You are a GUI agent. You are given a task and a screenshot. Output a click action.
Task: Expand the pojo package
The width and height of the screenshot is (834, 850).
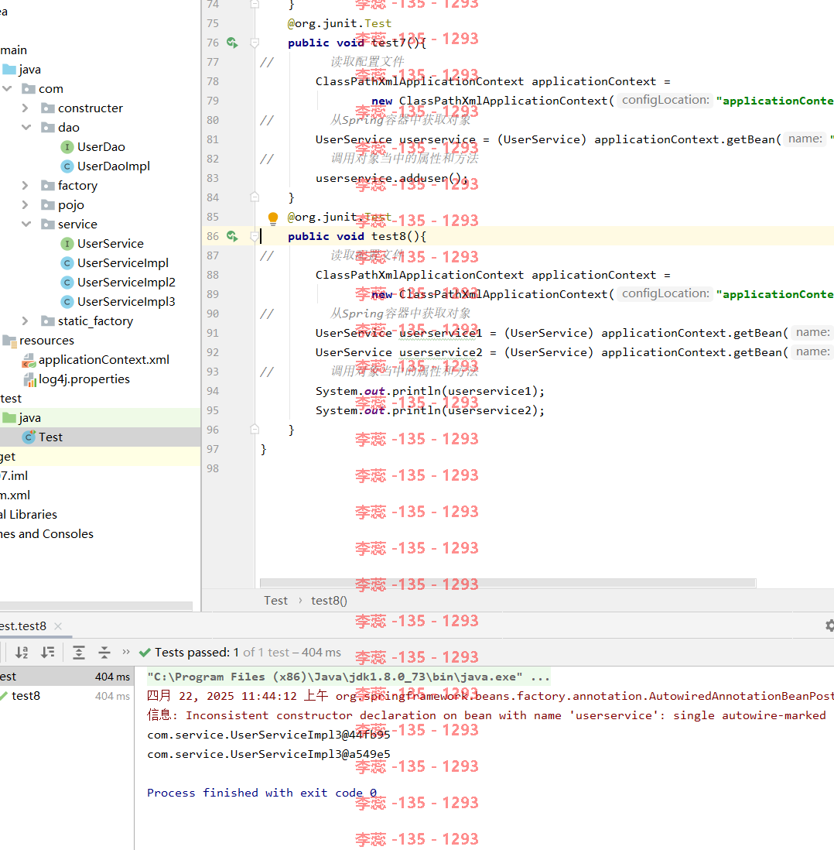click(26, 205)
